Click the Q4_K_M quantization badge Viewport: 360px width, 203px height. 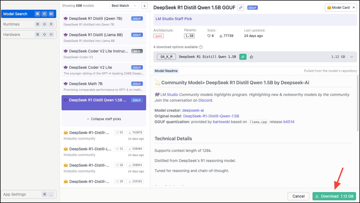[166, 57]
